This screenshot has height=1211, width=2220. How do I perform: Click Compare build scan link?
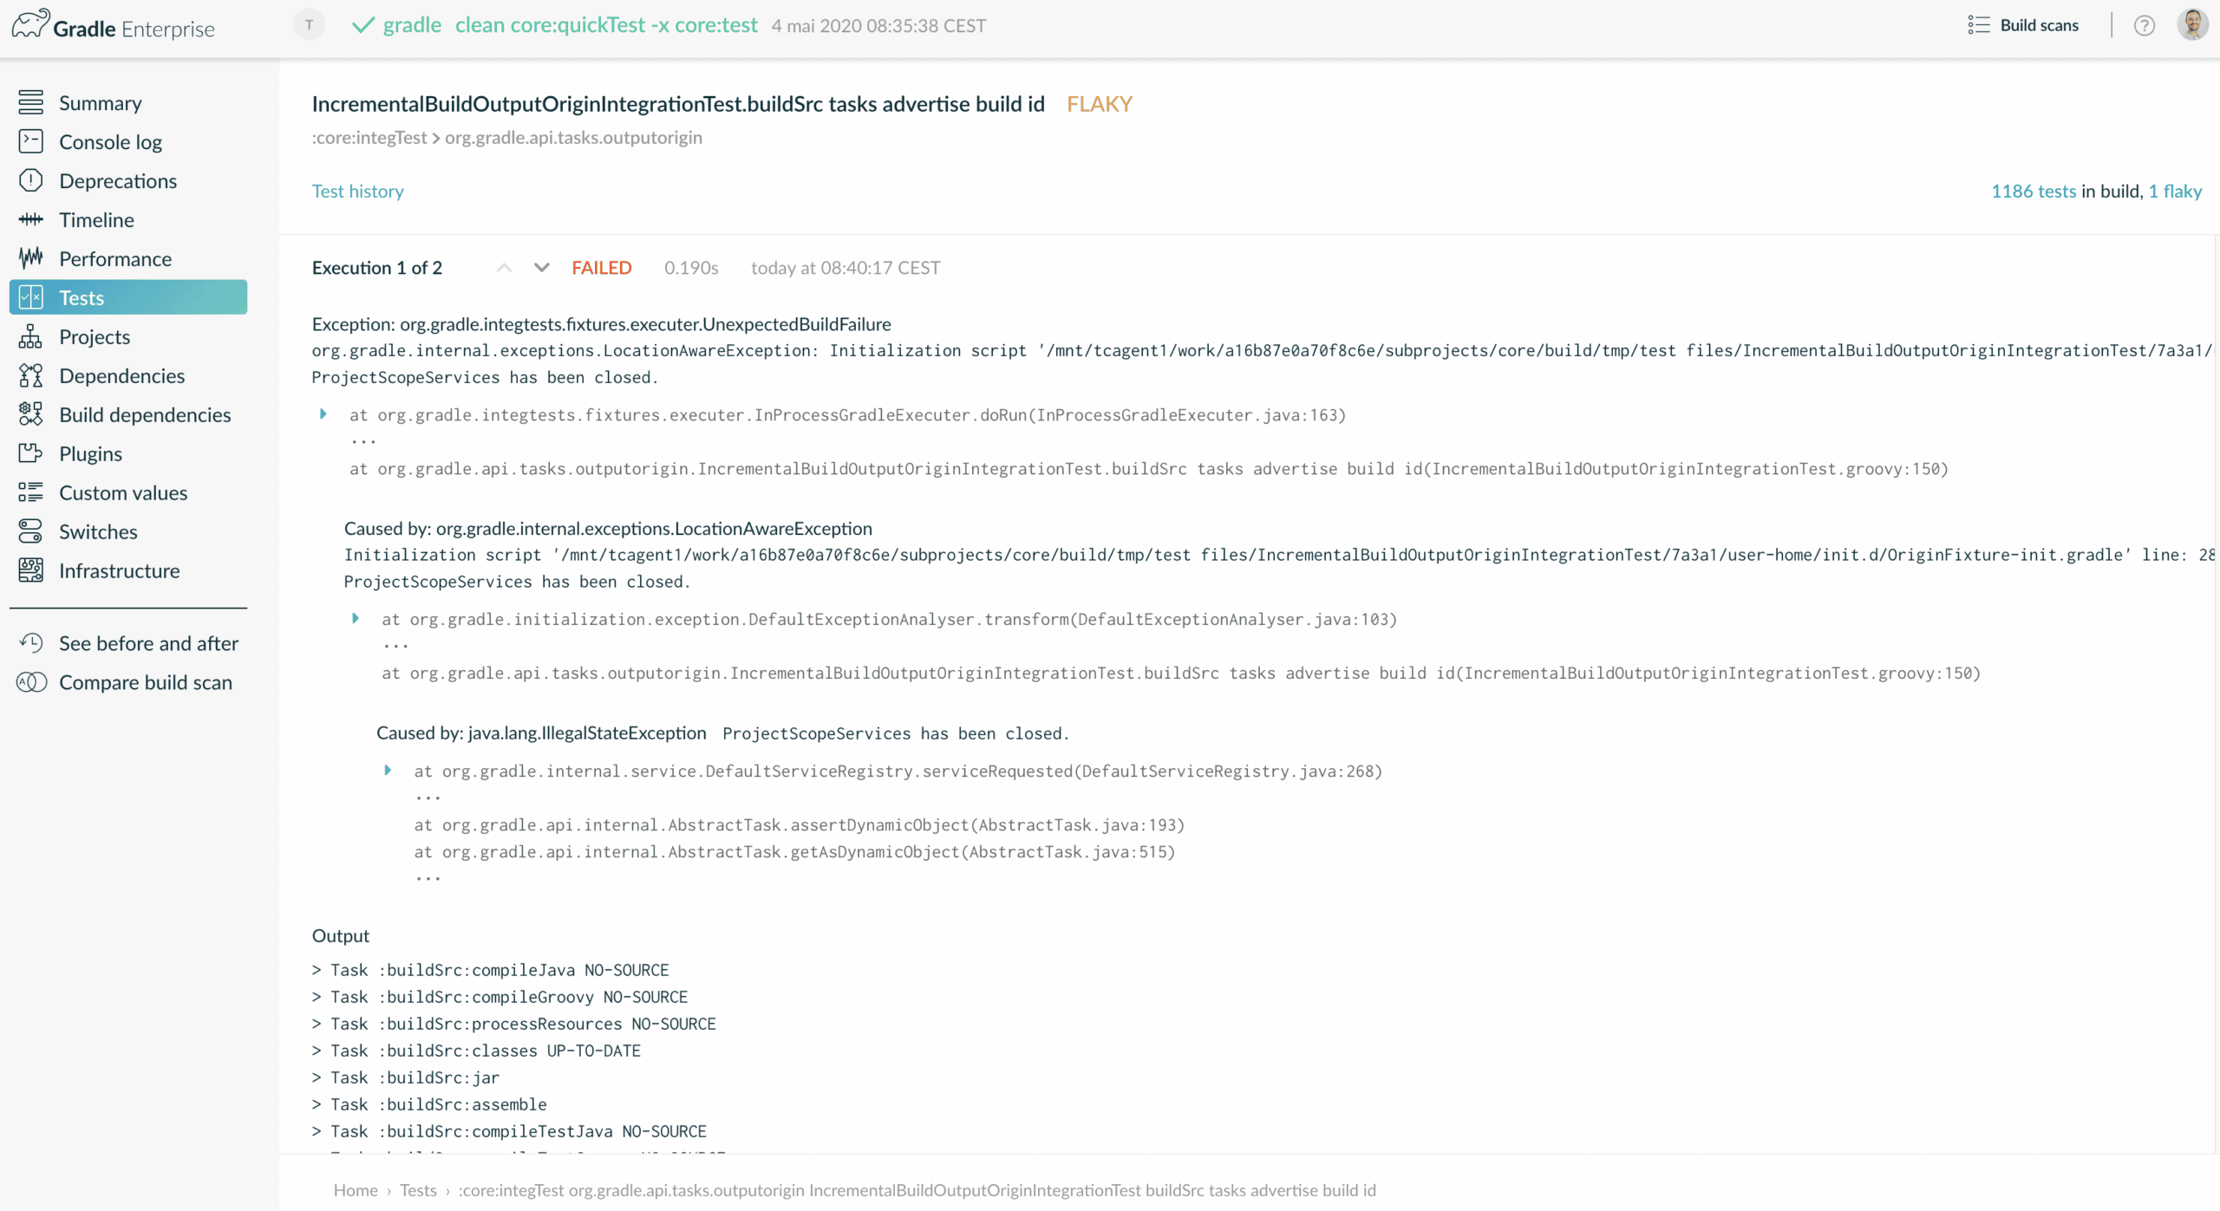point(146,682)
